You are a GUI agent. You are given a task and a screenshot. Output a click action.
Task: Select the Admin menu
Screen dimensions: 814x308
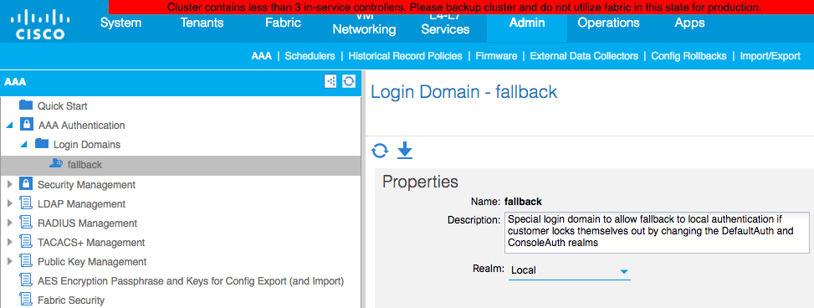[527, 23]
